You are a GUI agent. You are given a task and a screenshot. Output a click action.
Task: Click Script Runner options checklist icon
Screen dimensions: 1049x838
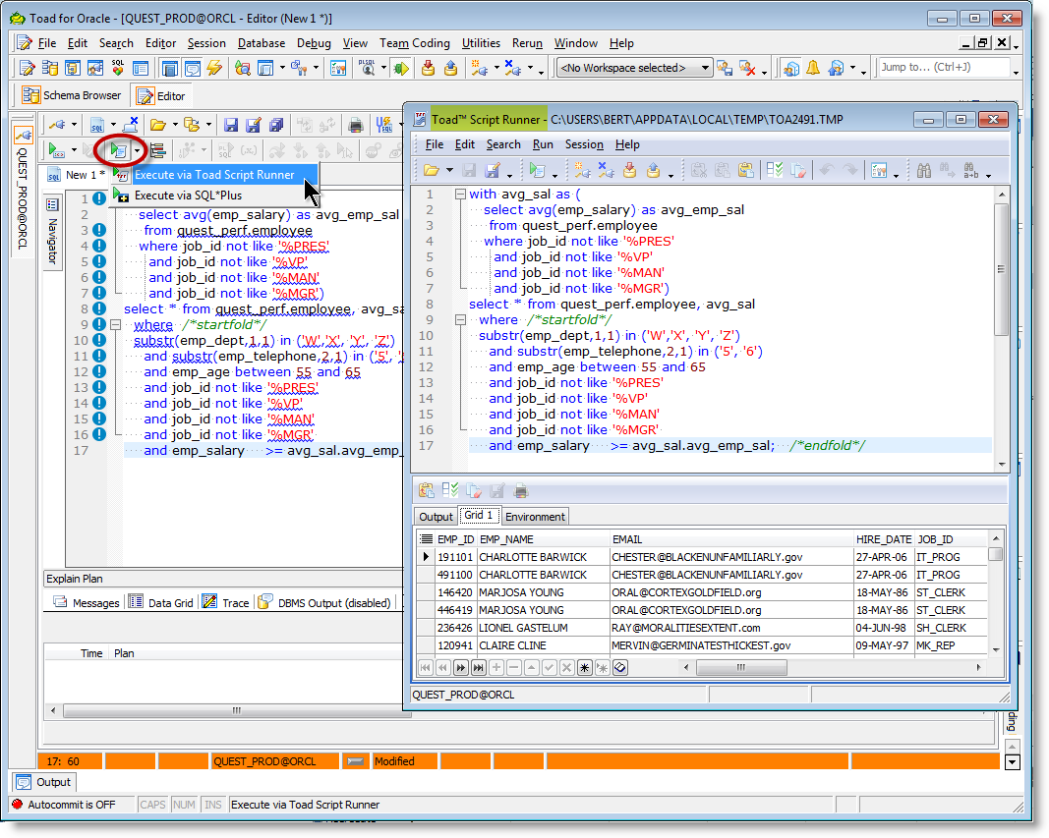[879, 170]
